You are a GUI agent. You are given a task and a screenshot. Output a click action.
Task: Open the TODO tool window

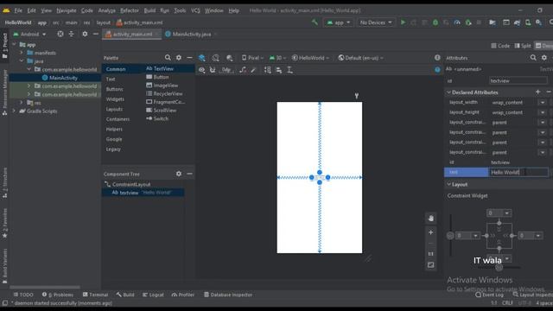point(23,295)
